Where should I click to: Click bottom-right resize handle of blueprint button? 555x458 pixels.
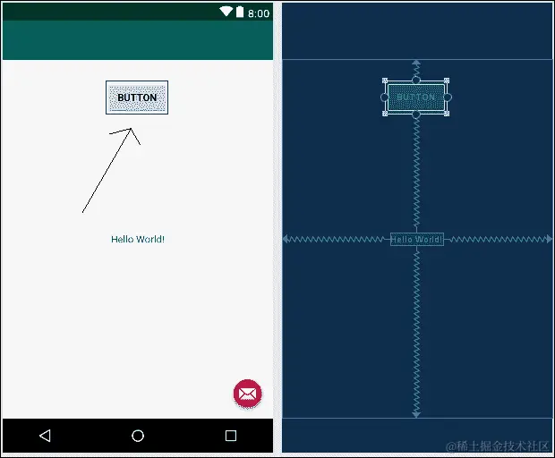[x=447, y=114]
